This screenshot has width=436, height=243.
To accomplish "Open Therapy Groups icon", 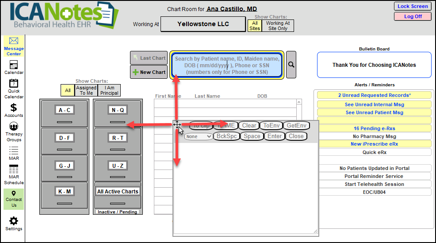I will [14, 127].
